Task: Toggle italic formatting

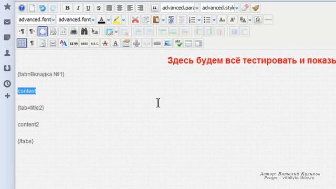Action: (78, 8)
